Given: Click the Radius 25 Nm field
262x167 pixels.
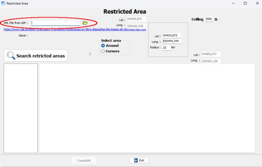Looking at the screenshot, I should pos(166,48).
